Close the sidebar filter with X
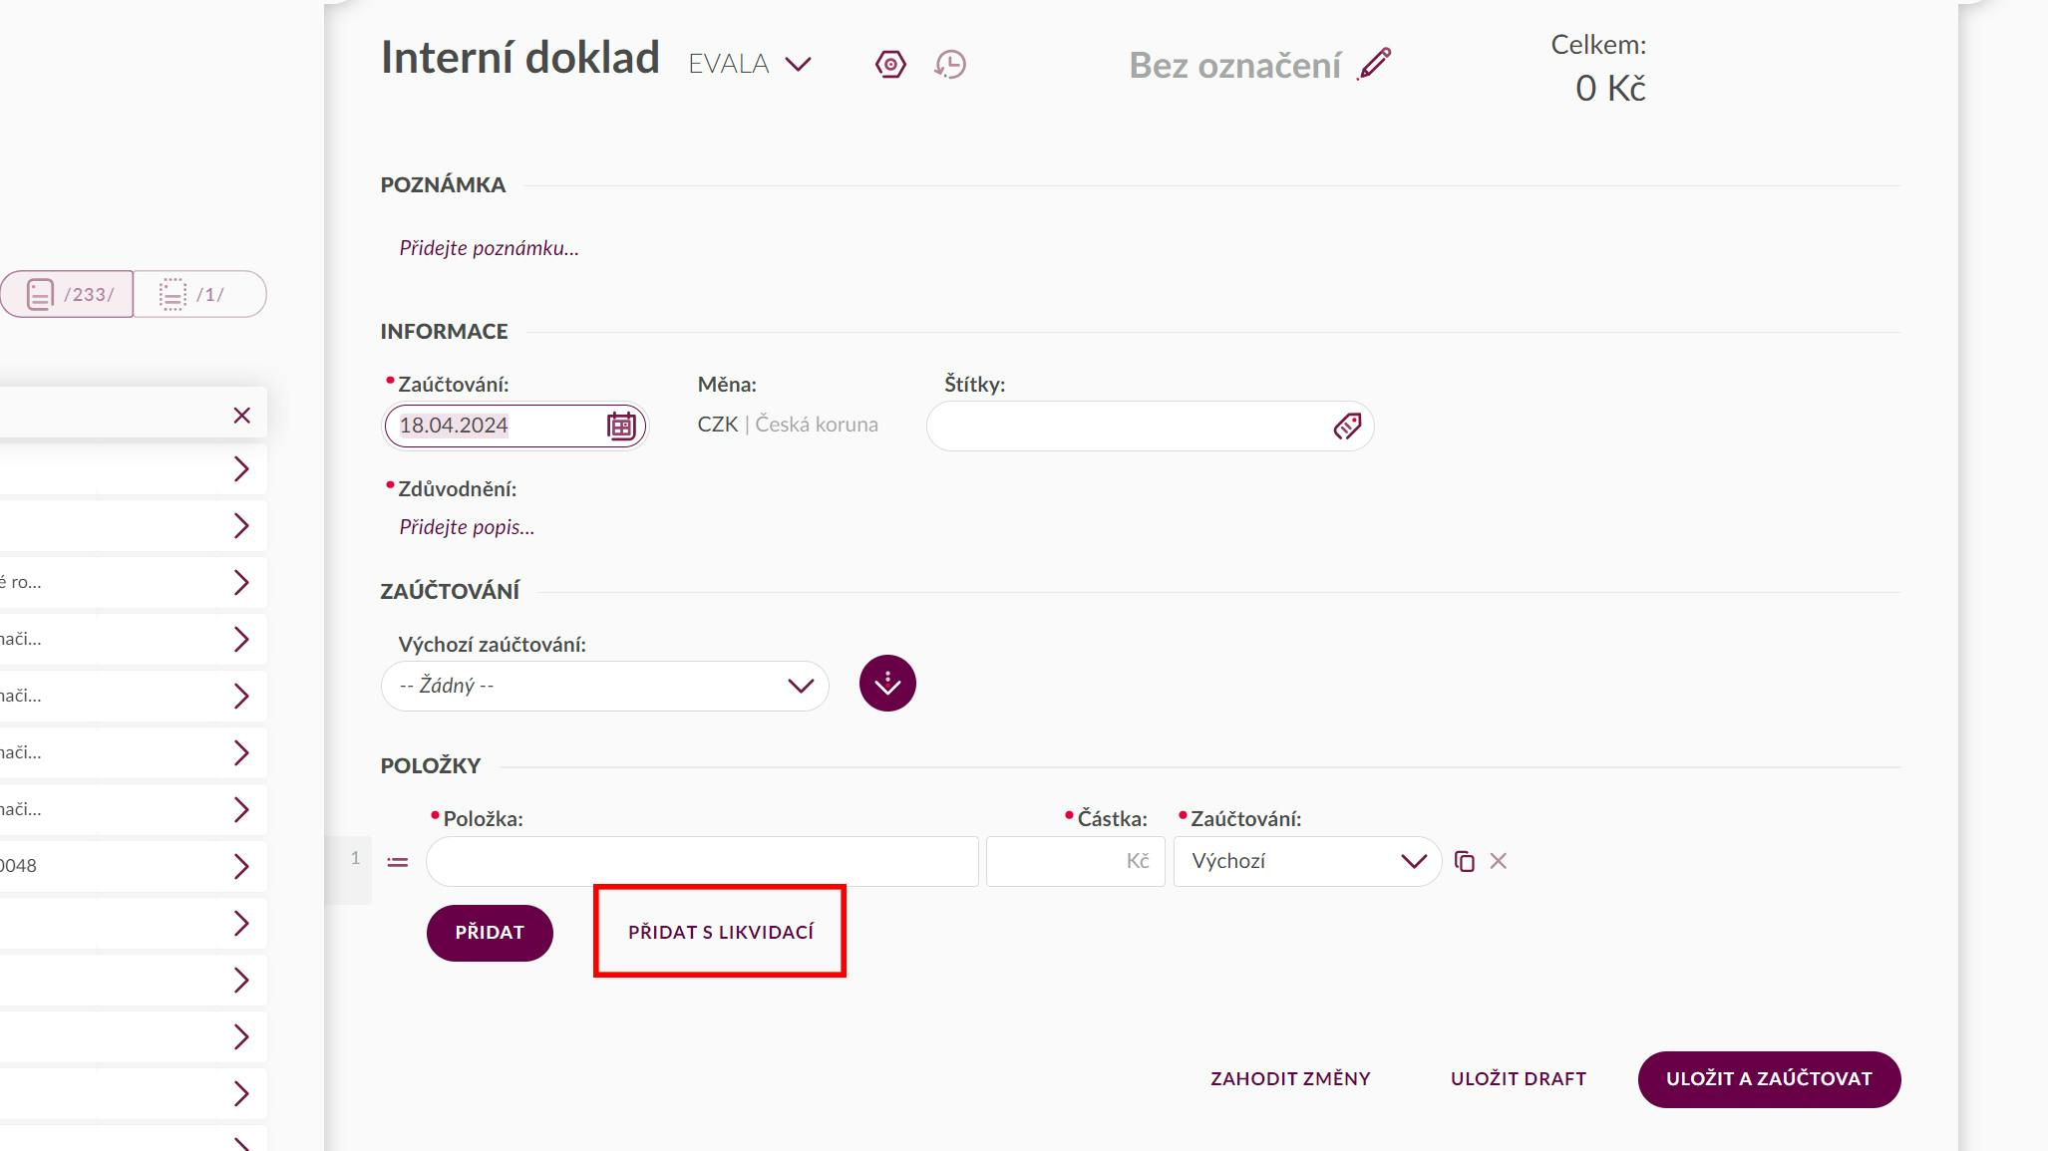 (241, 416)
